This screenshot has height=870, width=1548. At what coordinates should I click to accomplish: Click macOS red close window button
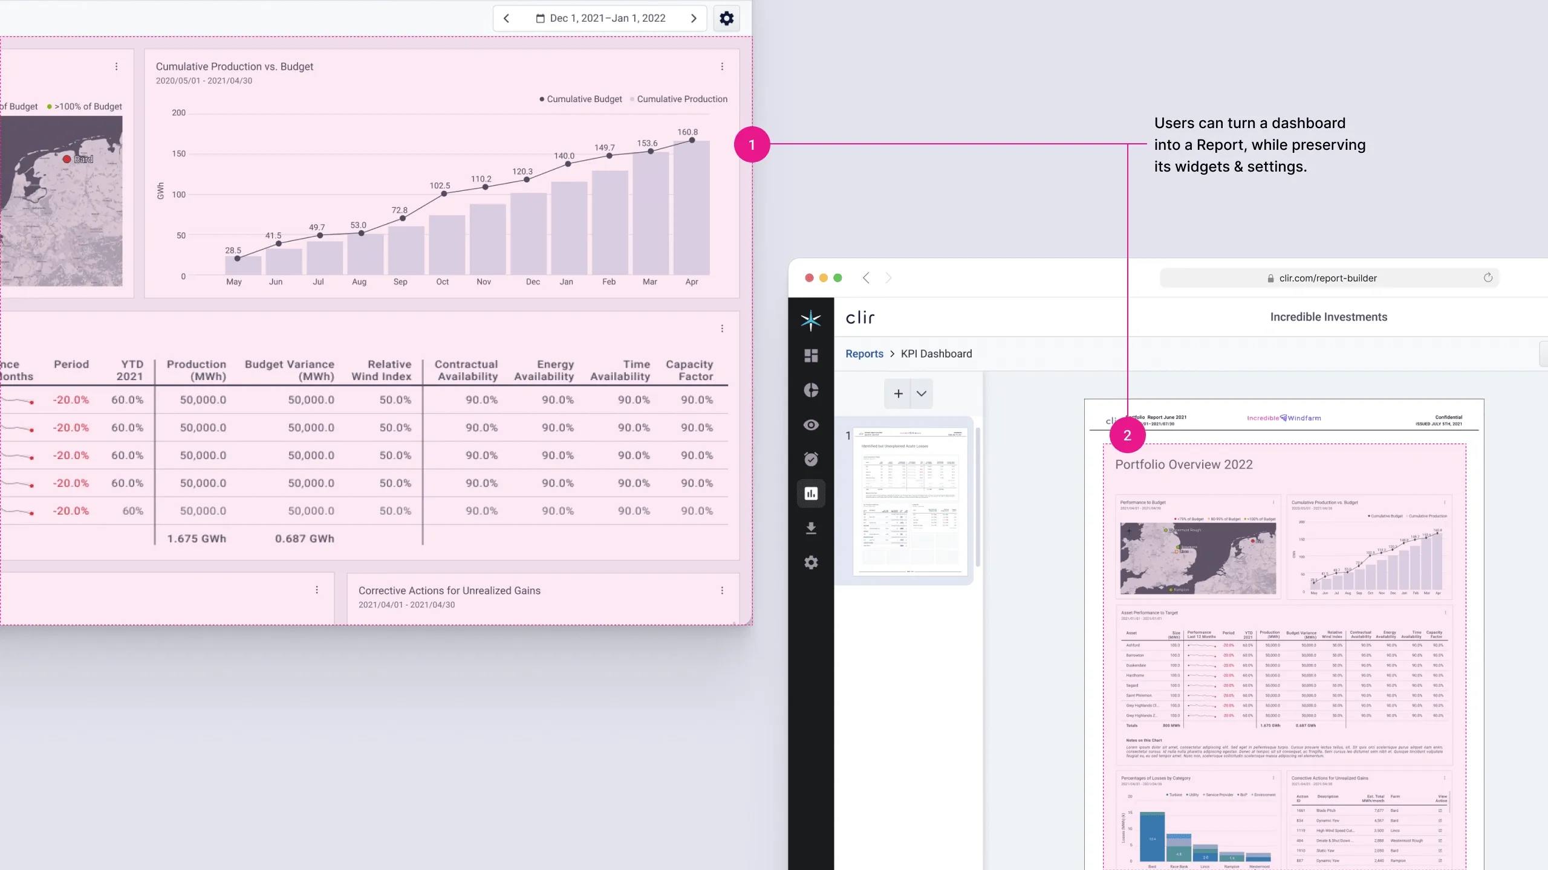point(809,278)
